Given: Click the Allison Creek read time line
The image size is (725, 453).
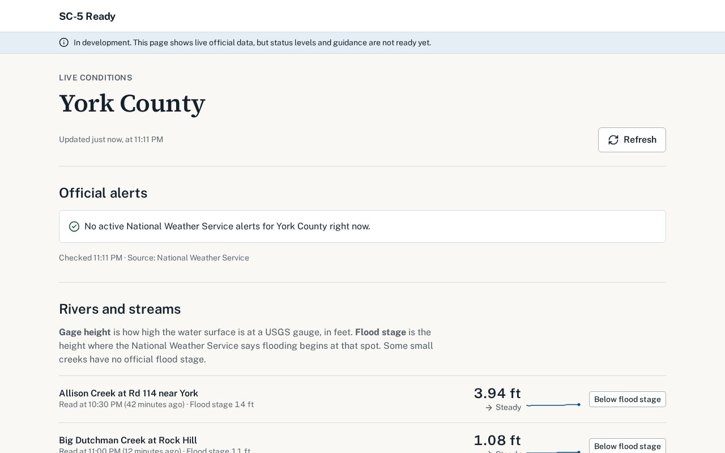Looking at the screenshot, I should (156, 404).
